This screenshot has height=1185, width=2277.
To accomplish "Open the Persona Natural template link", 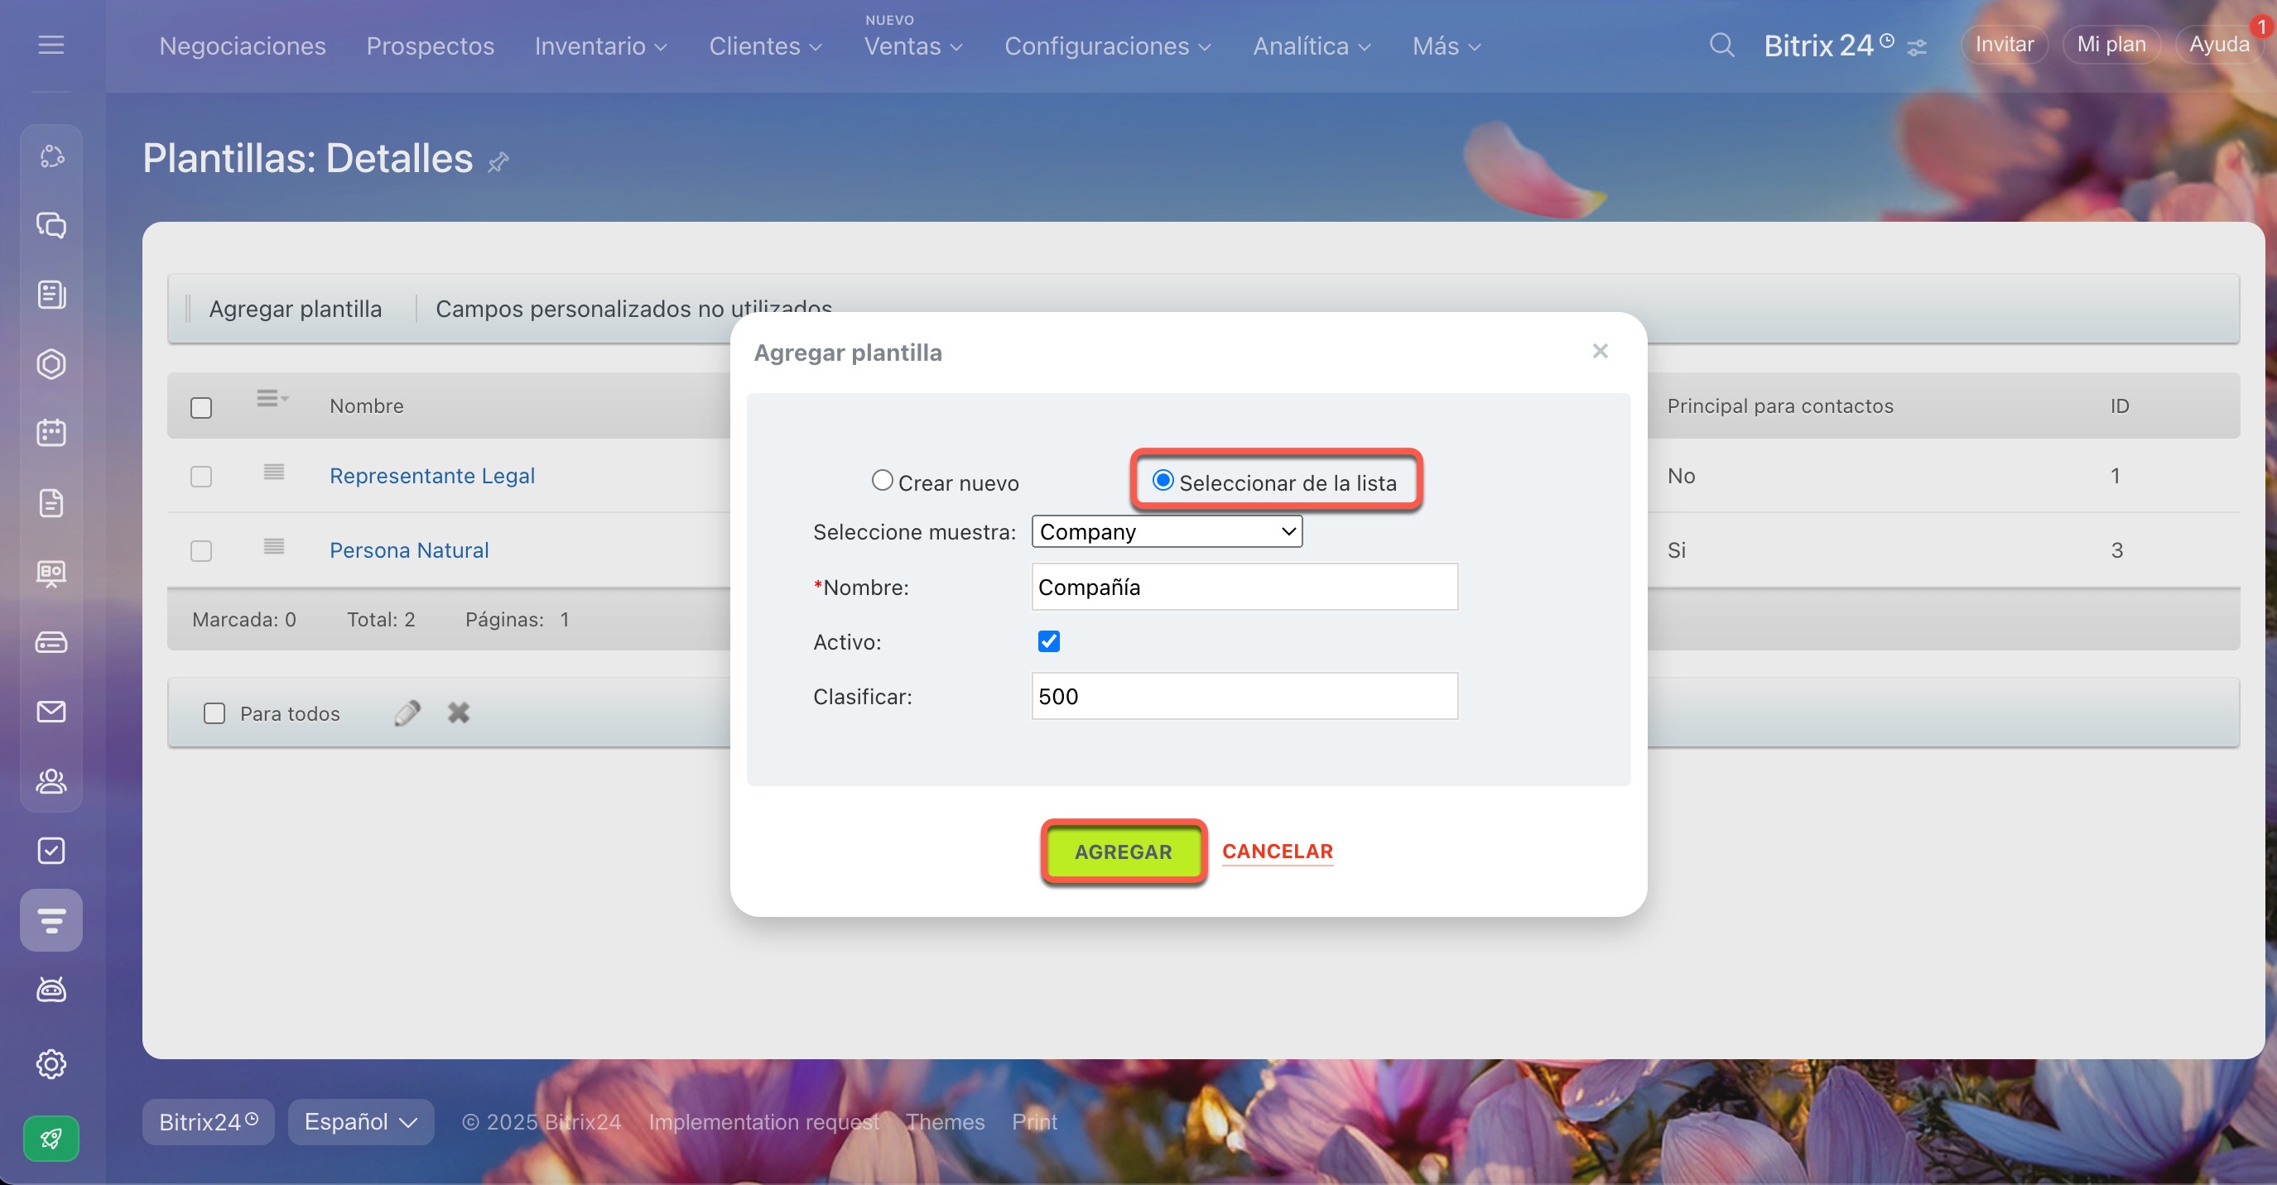I will 409,549.
